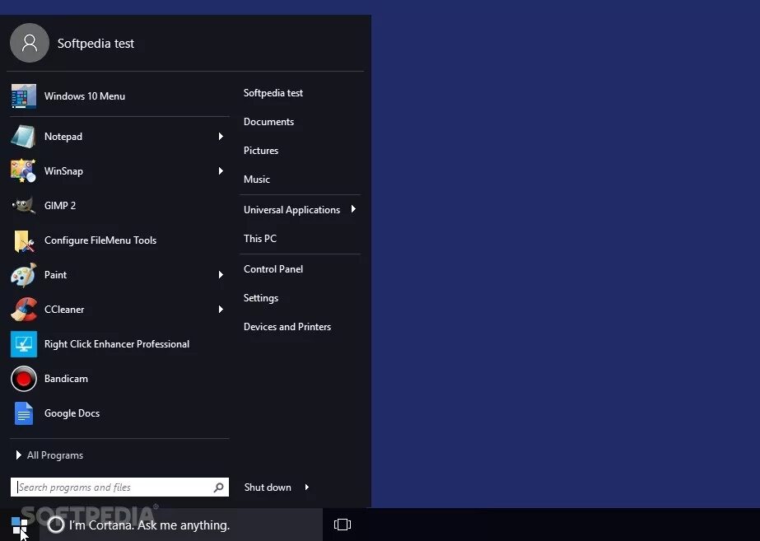Select the Notepad label
Image resolution: width=760 pixels, height=541 pixels.
63,137
